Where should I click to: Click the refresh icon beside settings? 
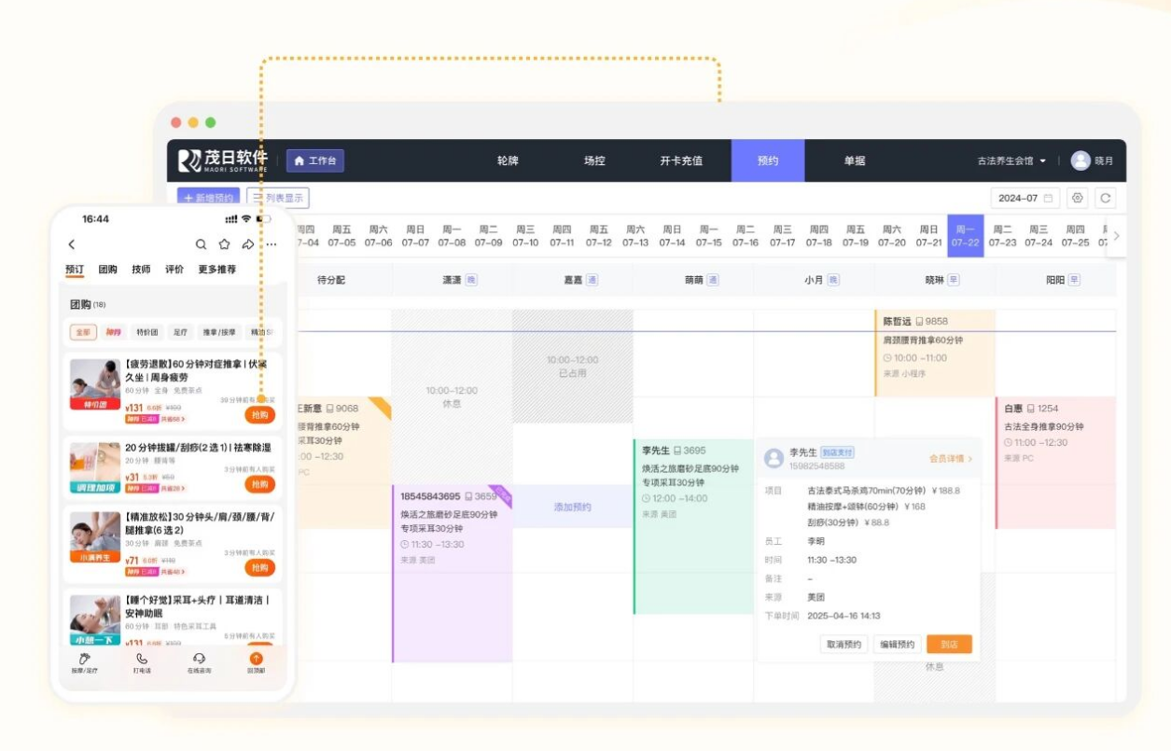(1105, 198)
